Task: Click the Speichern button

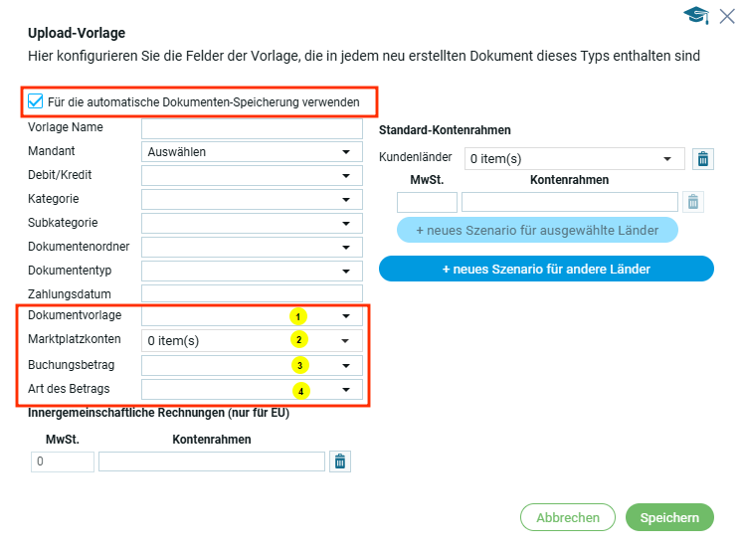Action: [x=669, y=517]
